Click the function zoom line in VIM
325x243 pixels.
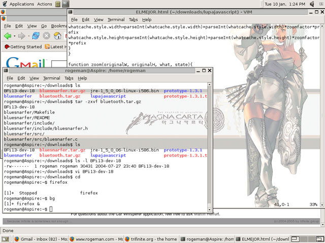(x=131, y=64)
